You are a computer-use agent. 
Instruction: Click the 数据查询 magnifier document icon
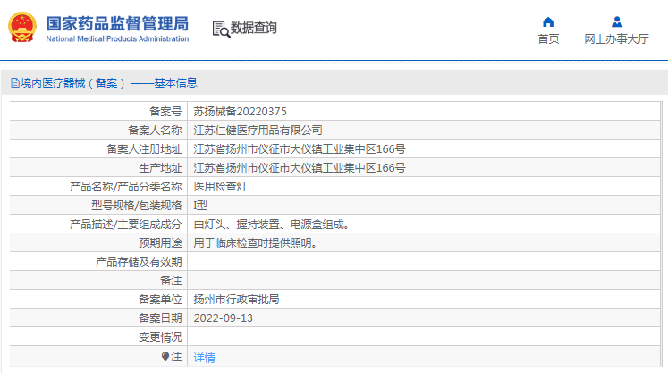click(221, 29)
